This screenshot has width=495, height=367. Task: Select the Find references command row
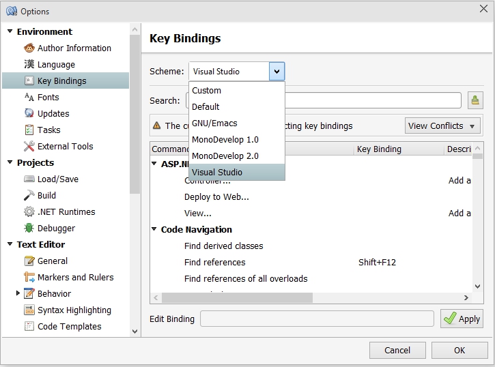[311, 263]
